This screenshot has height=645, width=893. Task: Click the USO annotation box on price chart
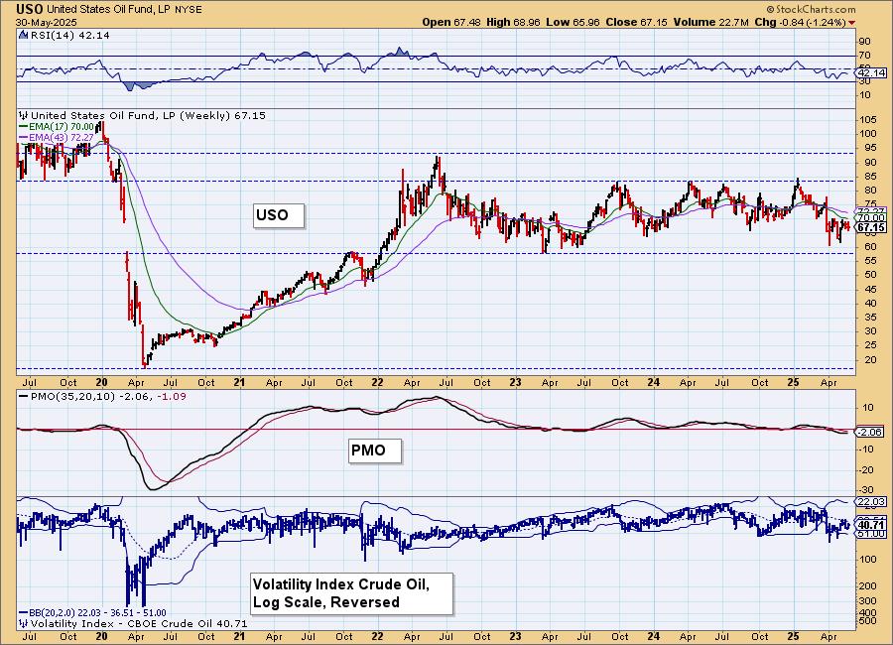coord(279,215)
